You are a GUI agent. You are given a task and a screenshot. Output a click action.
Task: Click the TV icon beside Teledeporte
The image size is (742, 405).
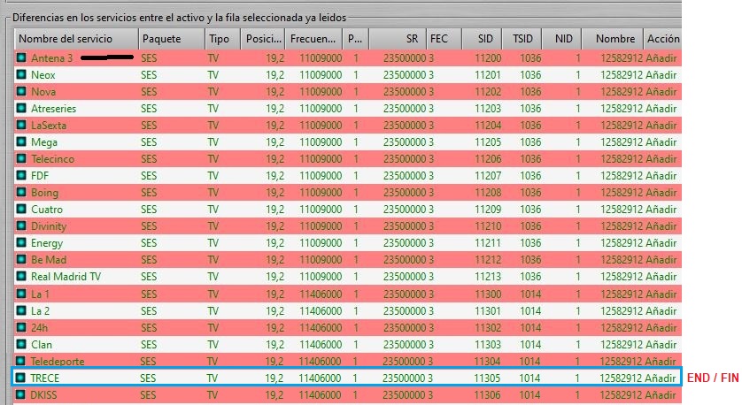21,361
